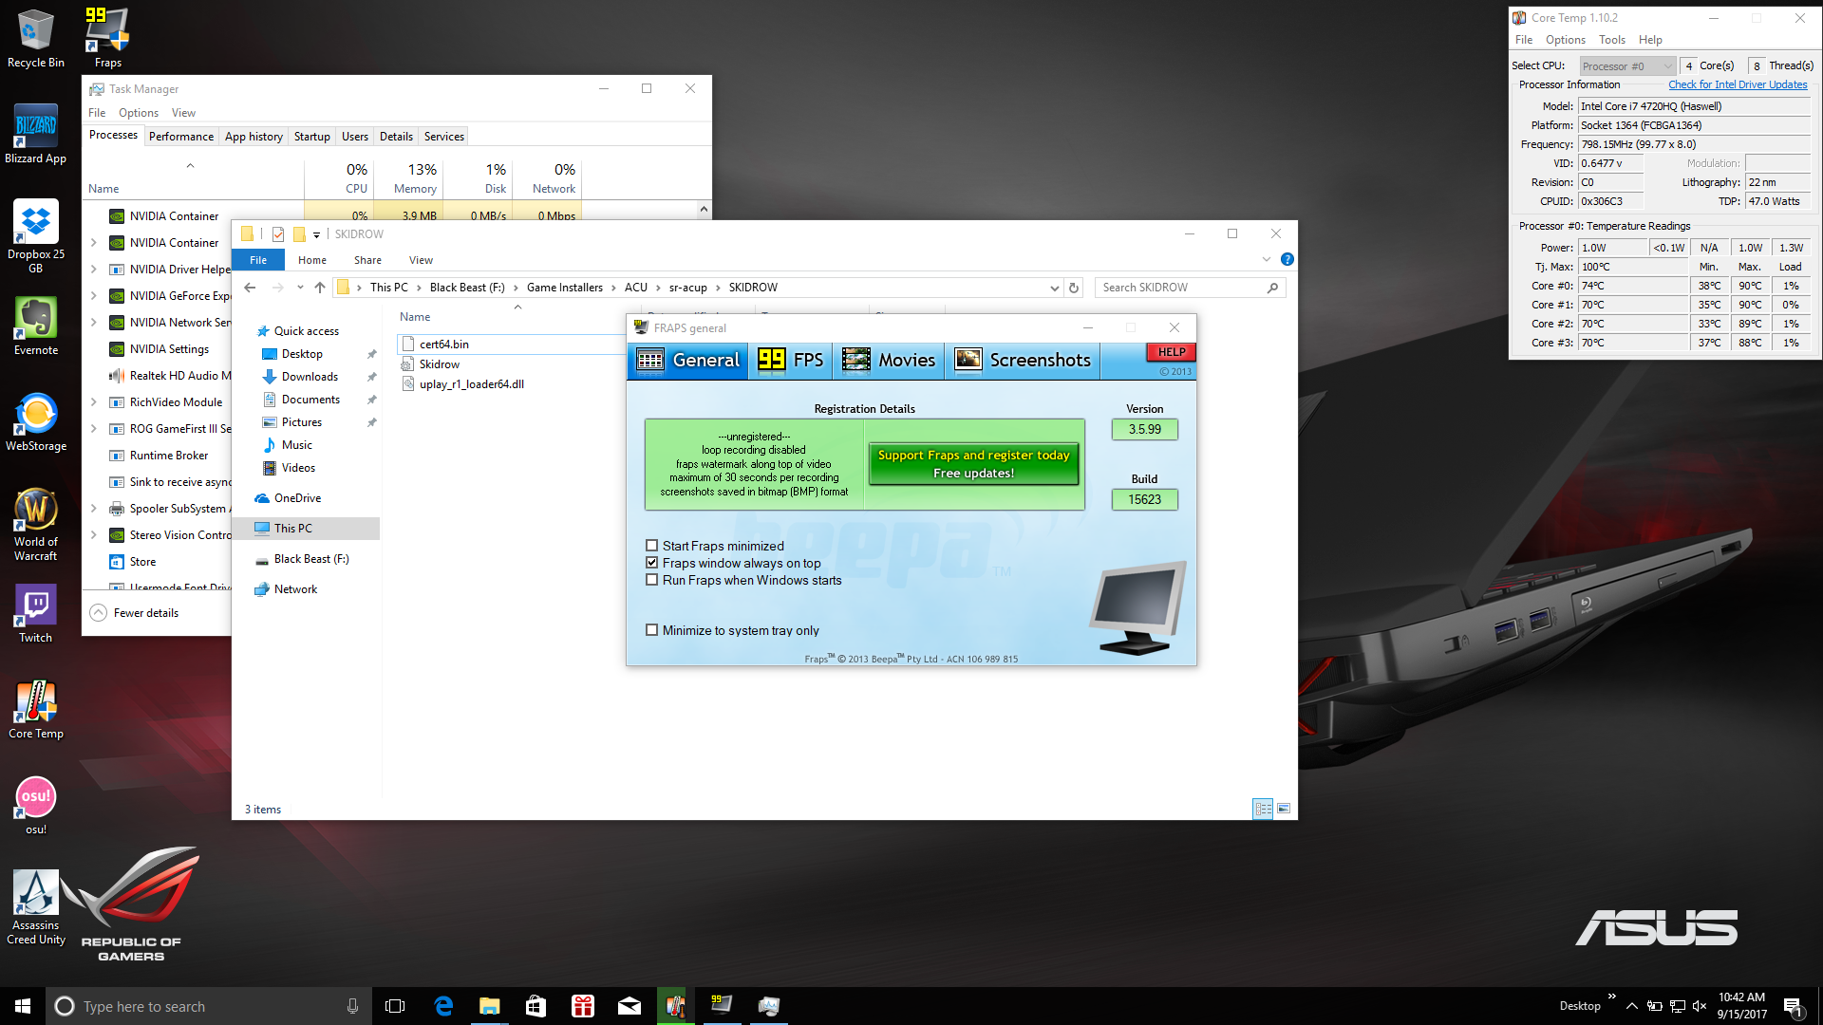Go up one folder level in Explorer
1823x1025 pixels.
click(320, 288)
